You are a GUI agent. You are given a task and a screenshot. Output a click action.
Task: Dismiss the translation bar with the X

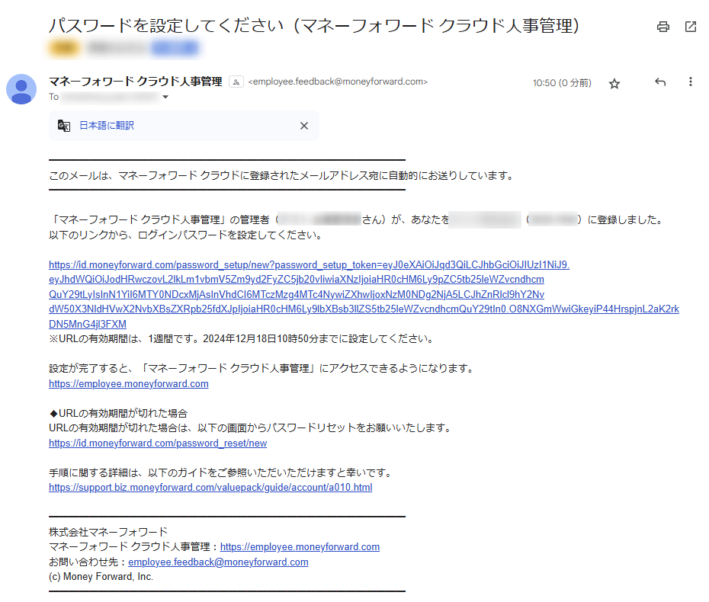[304, 126]
